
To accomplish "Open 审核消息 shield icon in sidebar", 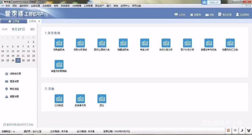I will [x=7, y=89].
